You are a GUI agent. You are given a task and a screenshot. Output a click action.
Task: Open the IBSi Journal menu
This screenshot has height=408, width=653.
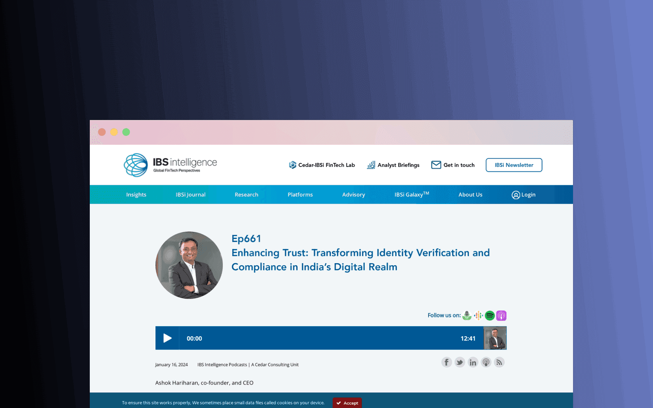coord(191,195)
